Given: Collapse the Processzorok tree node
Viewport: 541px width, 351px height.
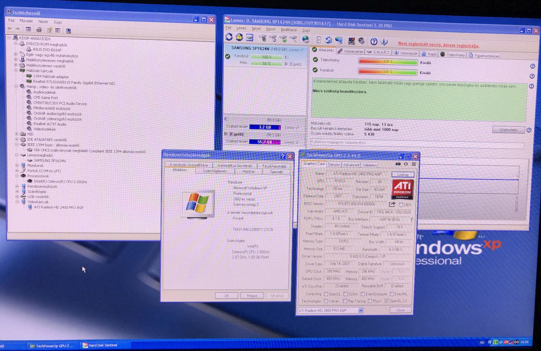Looking at the screenshot, I should pos(16,176).
